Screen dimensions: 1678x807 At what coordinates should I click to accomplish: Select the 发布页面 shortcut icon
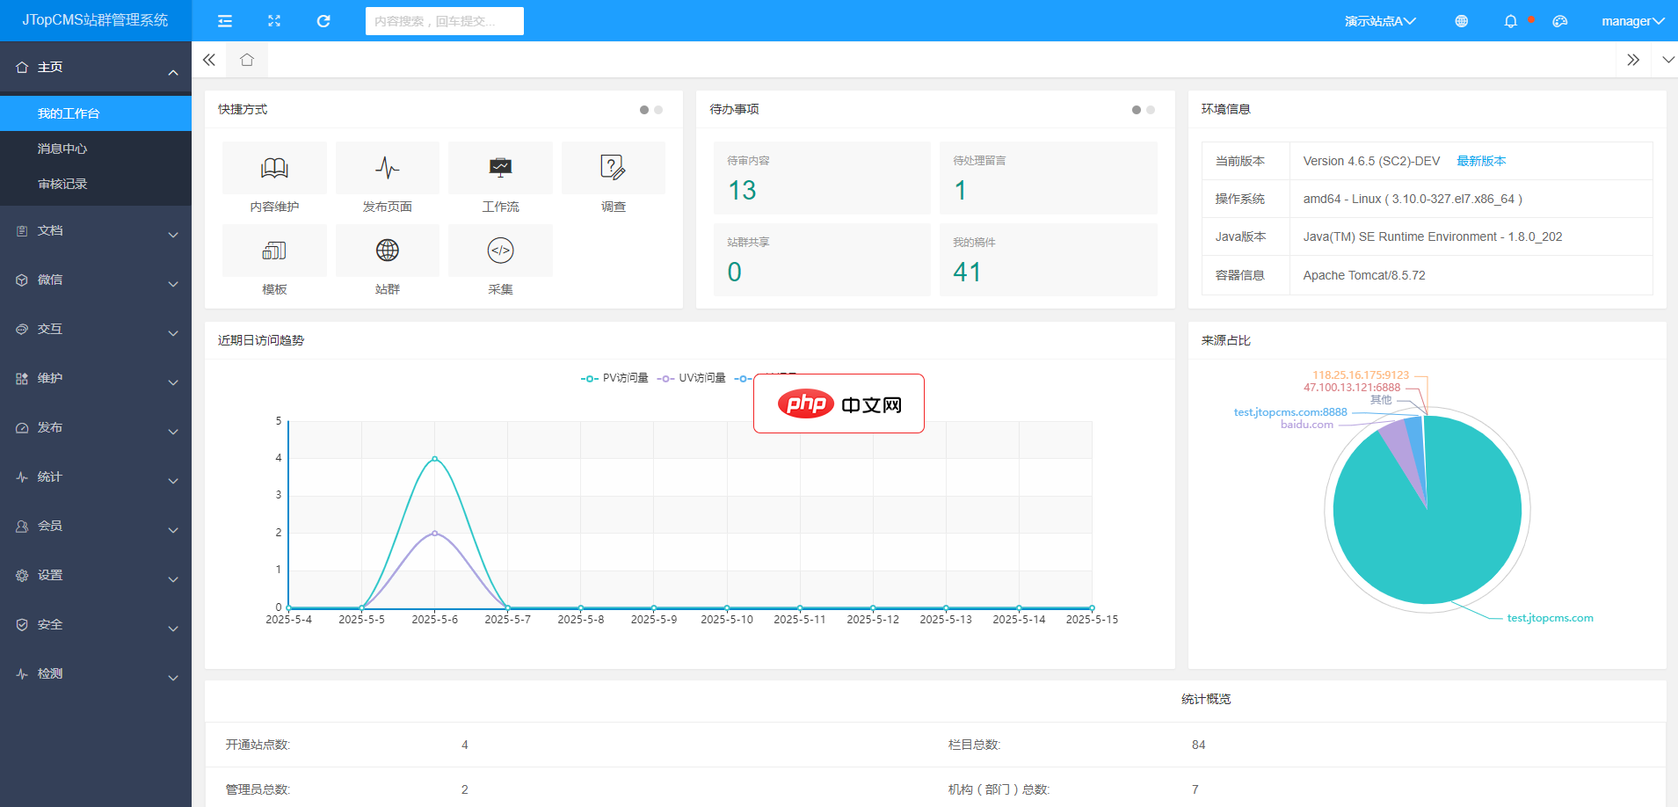(387, 168)
